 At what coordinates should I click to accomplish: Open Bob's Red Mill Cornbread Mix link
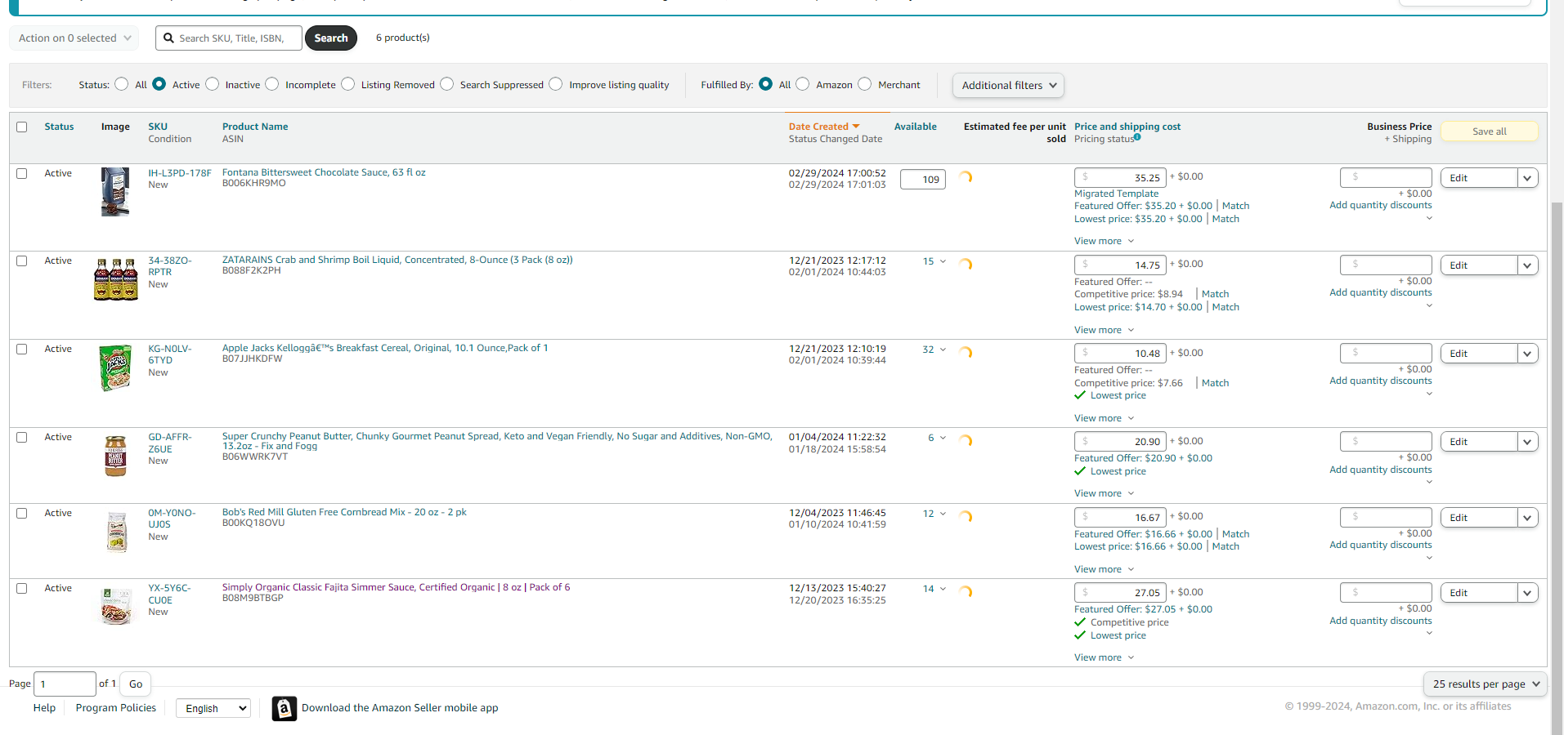pyautogui.click(x=344, y=512)
